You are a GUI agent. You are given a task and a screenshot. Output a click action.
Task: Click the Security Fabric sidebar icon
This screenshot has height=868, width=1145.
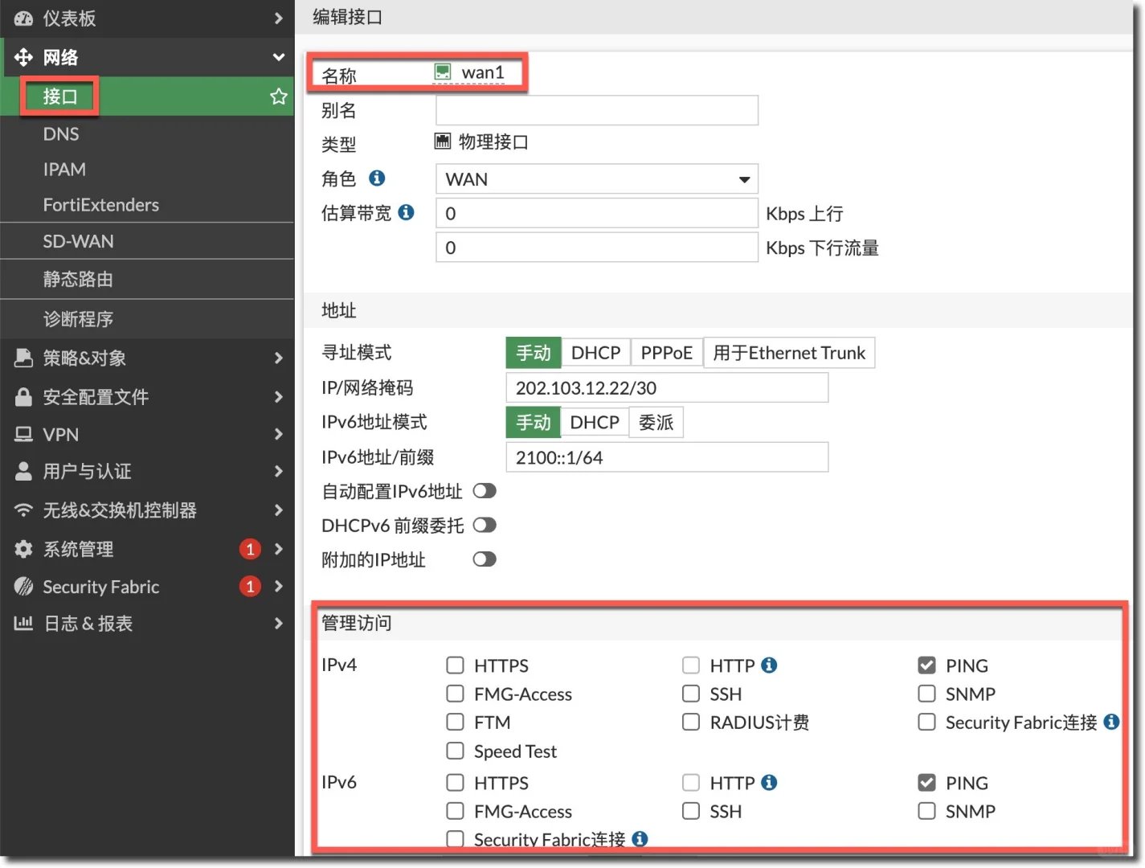coord(22,587)
